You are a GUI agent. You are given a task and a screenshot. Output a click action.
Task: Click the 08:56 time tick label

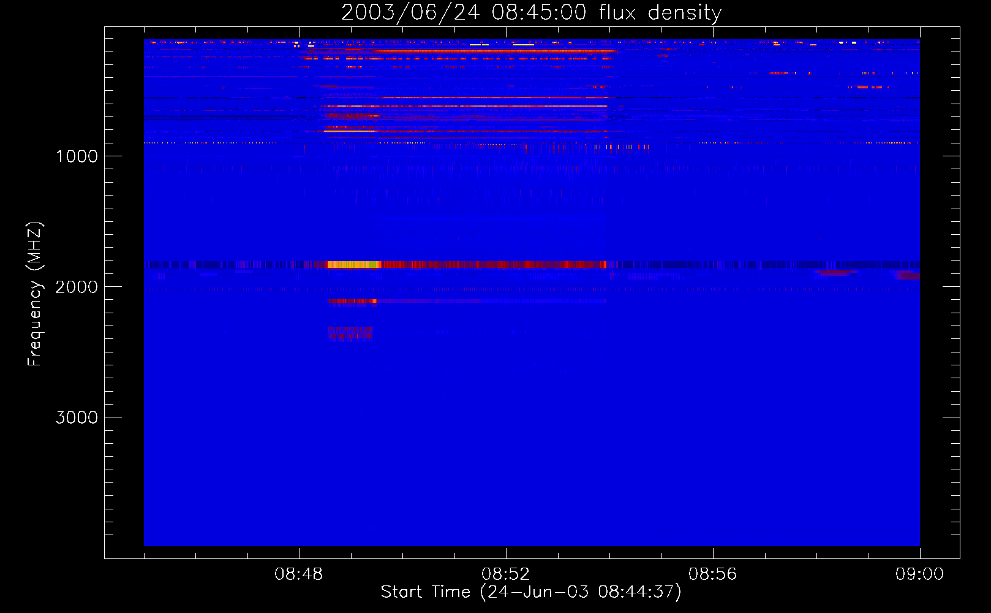(713, 574)
